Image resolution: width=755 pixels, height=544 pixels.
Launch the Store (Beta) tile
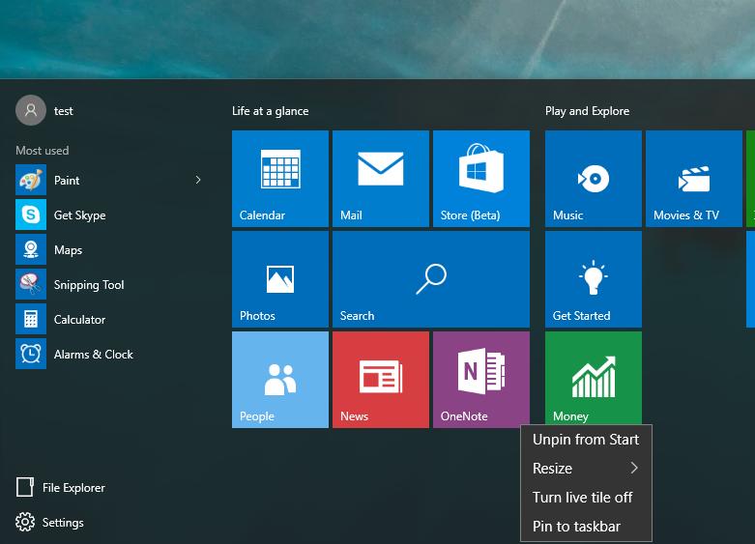point(481,178)
